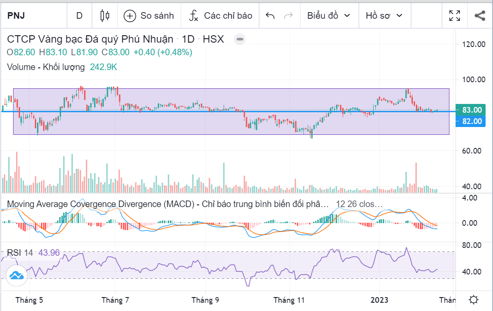Viewport: 493px width, 311px height.
Task: Undo the last chart action
Action: 270,16
